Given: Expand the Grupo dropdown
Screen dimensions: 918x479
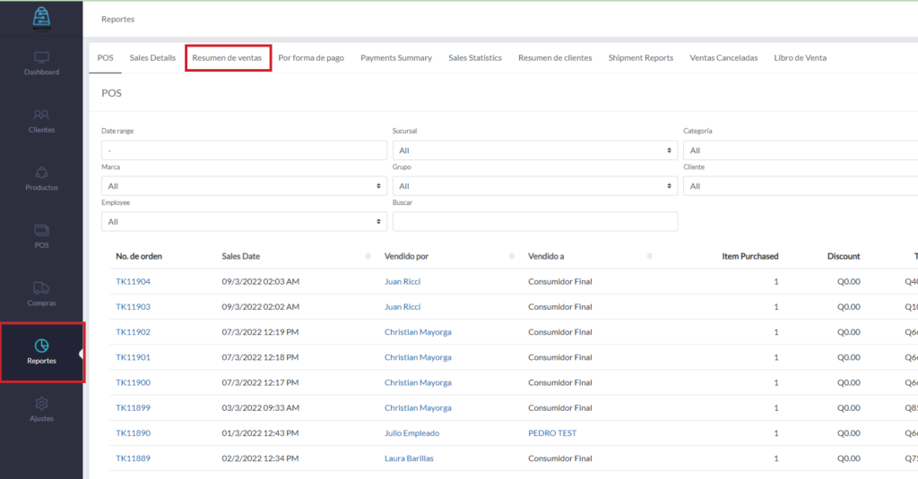Looking at the screenshot, I should tap(534, 186).
